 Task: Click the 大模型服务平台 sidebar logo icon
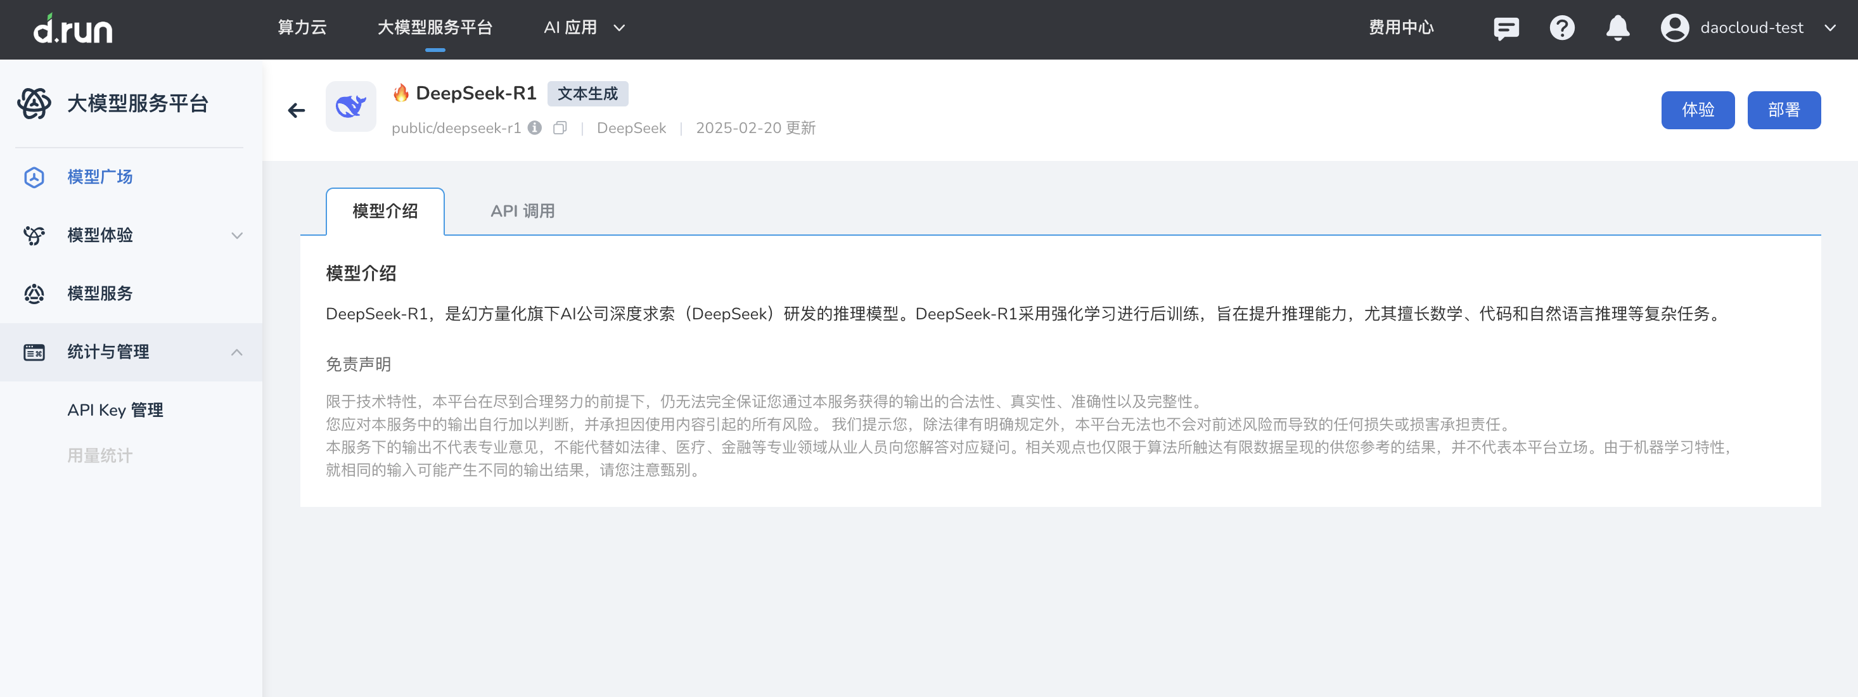[x=34, y=103]
